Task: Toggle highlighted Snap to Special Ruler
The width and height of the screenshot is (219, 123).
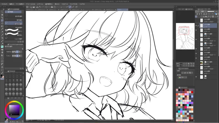Action: tap(70, 7)
